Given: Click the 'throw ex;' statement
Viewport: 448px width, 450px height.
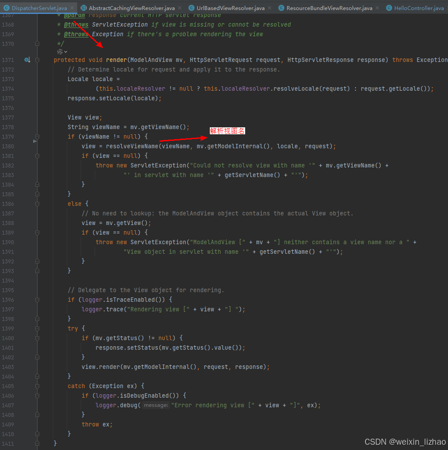Looking at the screenshot, I should coord(97,424).
